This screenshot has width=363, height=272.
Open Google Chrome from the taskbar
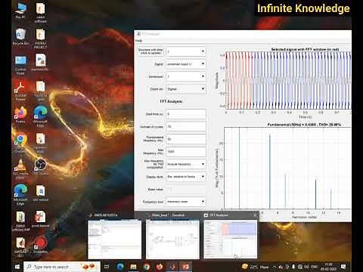(x=147, y=267)
